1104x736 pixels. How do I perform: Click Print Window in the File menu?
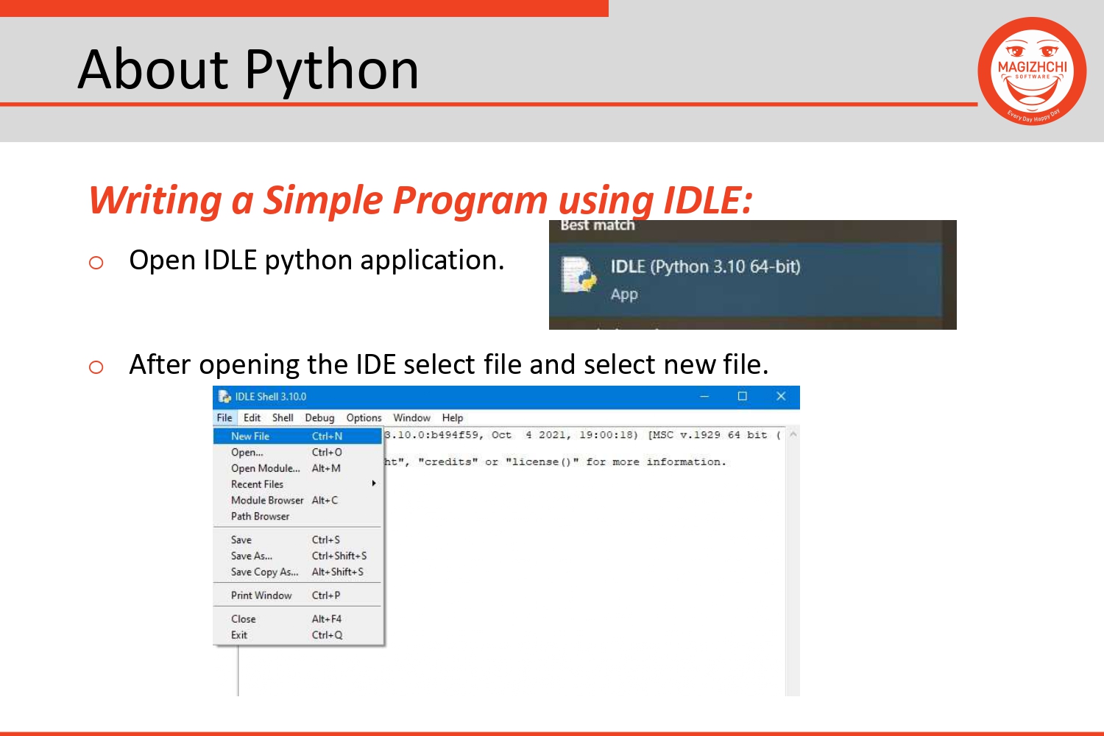298,595
